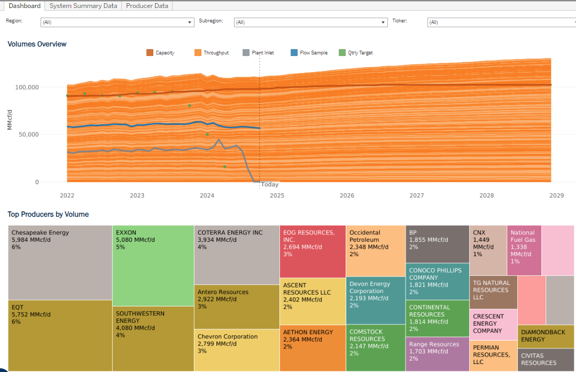The image size is (576, 372).
Task: Select the Coterra Energy Inc tile
Action: 237,255
